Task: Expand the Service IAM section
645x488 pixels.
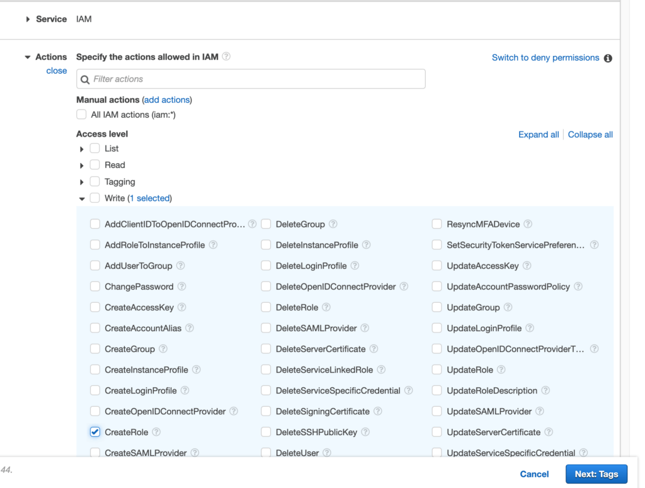Action: pos(28,20)
